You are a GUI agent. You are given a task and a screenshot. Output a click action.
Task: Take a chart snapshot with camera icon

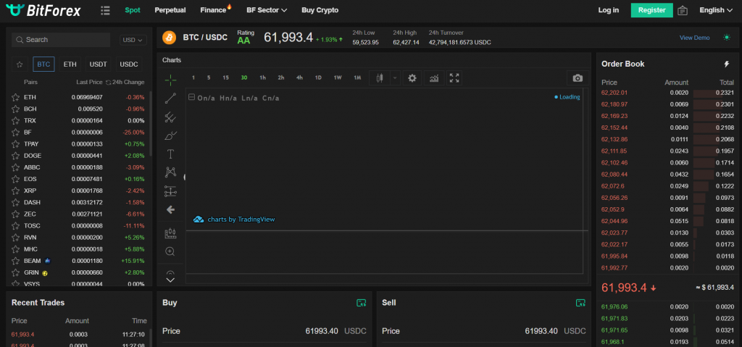click(578, 78)
